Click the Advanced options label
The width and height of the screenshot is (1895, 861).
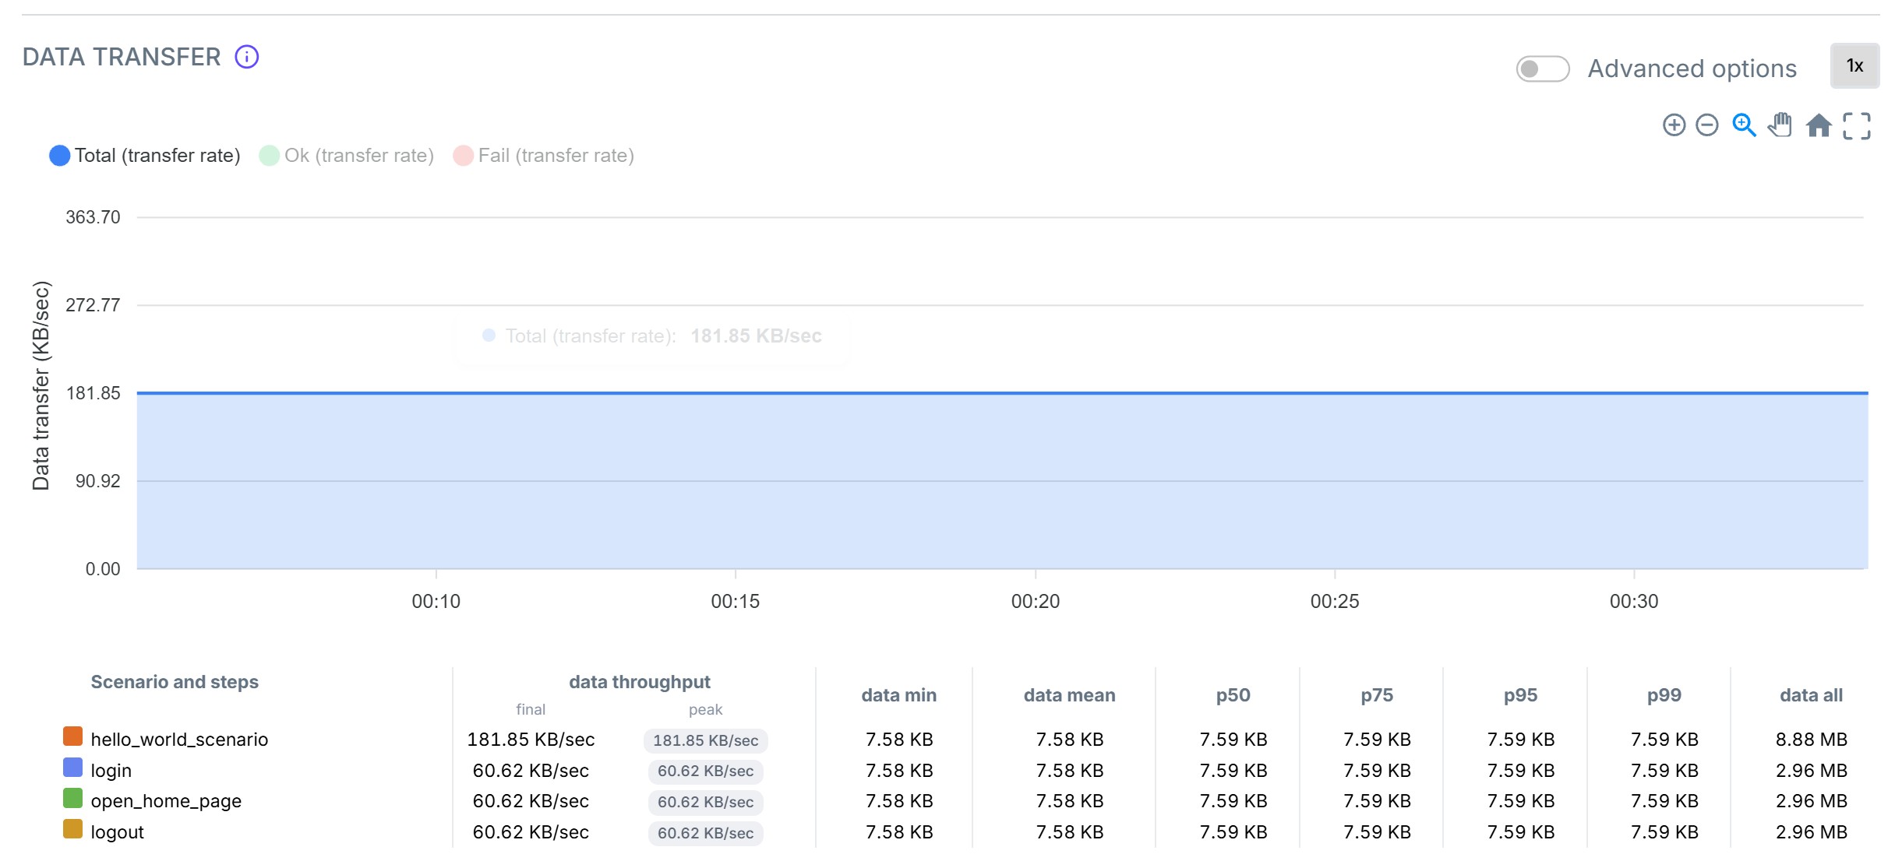tap(1692, 69)
